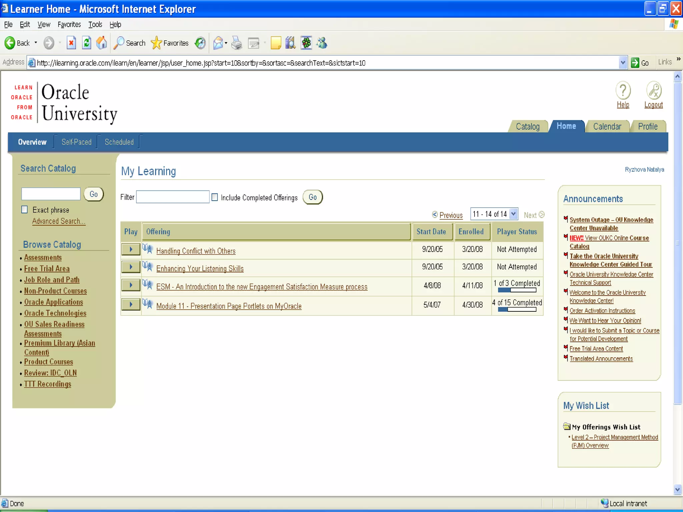Click the Refresh page toolbar icon
The width and height of the screenshot is (683, 512).
(86, 43)
